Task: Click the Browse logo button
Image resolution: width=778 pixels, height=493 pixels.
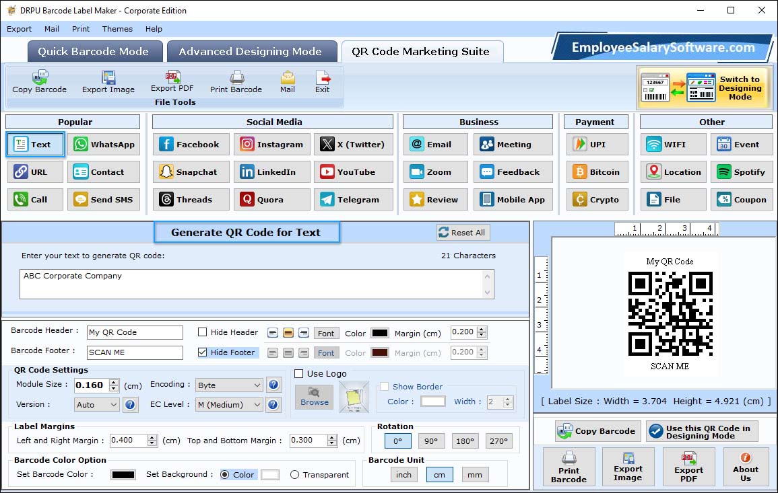Action: click(x=314, y=397)
